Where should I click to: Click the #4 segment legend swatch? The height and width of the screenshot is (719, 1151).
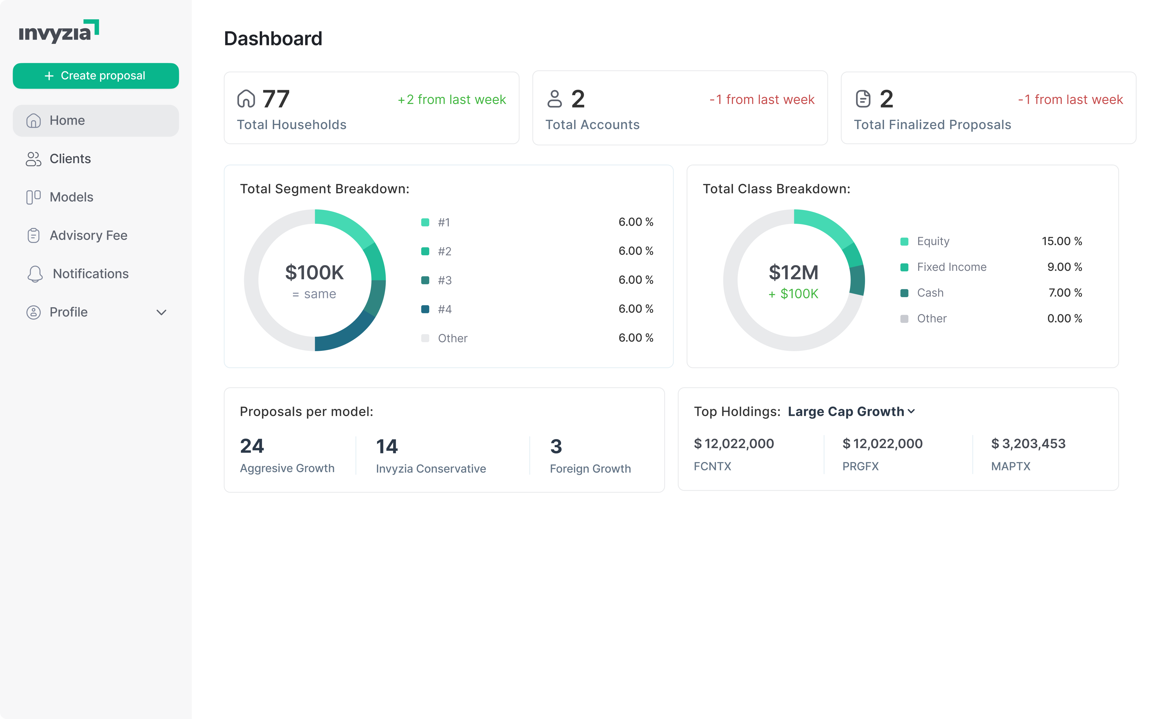click(x=425, y=310)
